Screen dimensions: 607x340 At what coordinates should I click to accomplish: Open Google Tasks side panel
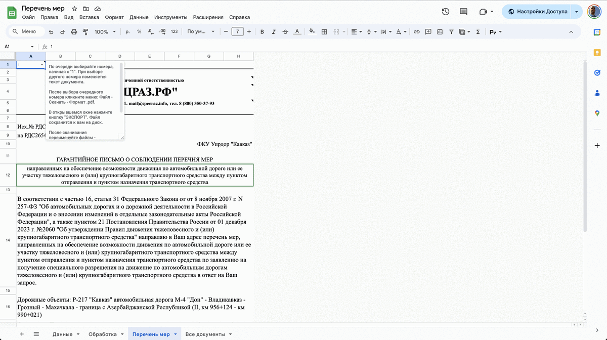pos(597,72)
